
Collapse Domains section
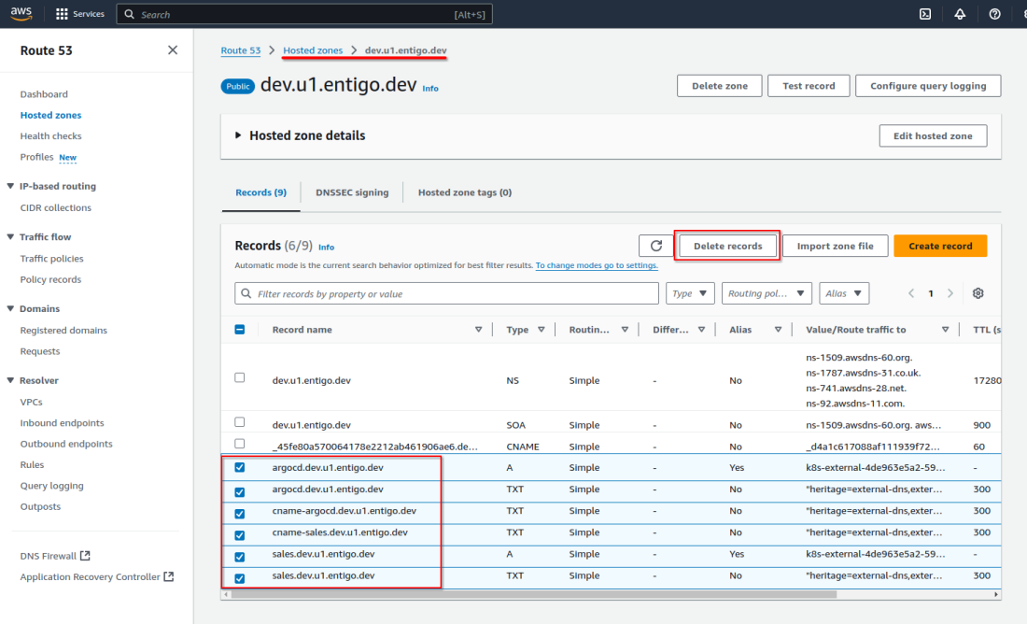tap(10, 308)
